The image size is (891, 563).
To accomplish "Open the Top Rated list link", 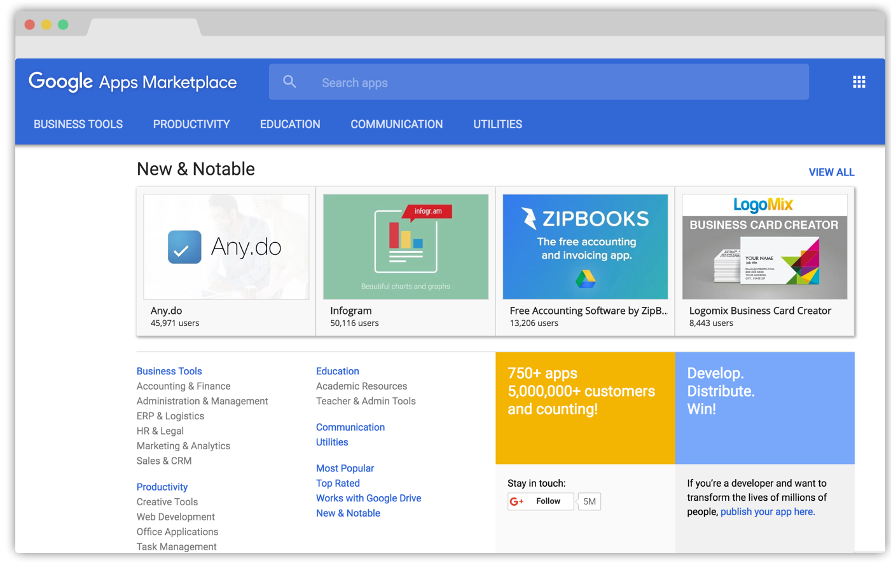I will coord(338,484).
